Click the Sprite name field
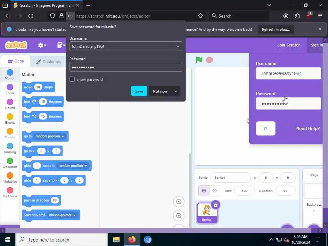This screenshot has width=328, height=246. (231, 177)
